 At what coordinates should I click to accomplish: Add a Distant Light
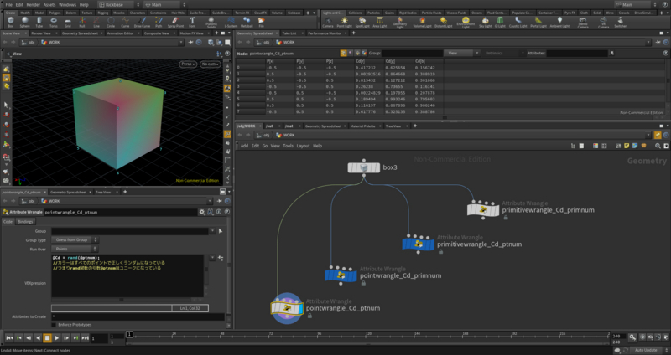click(x=444, y=22)
